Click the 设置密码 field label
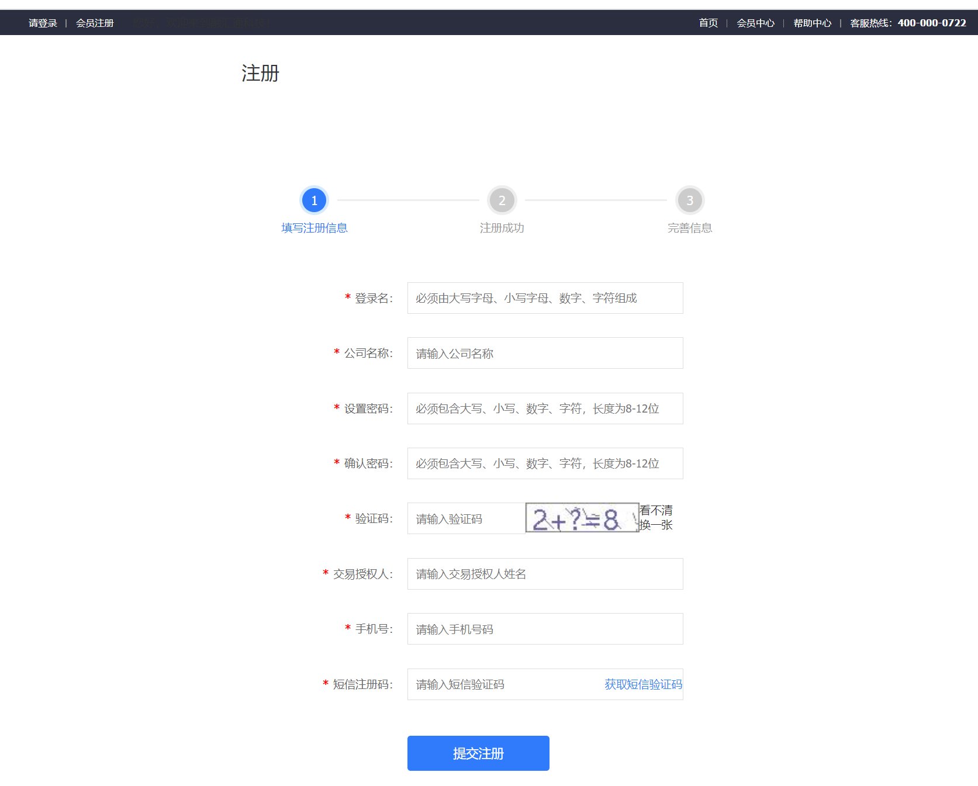 (x=368, y=408)
